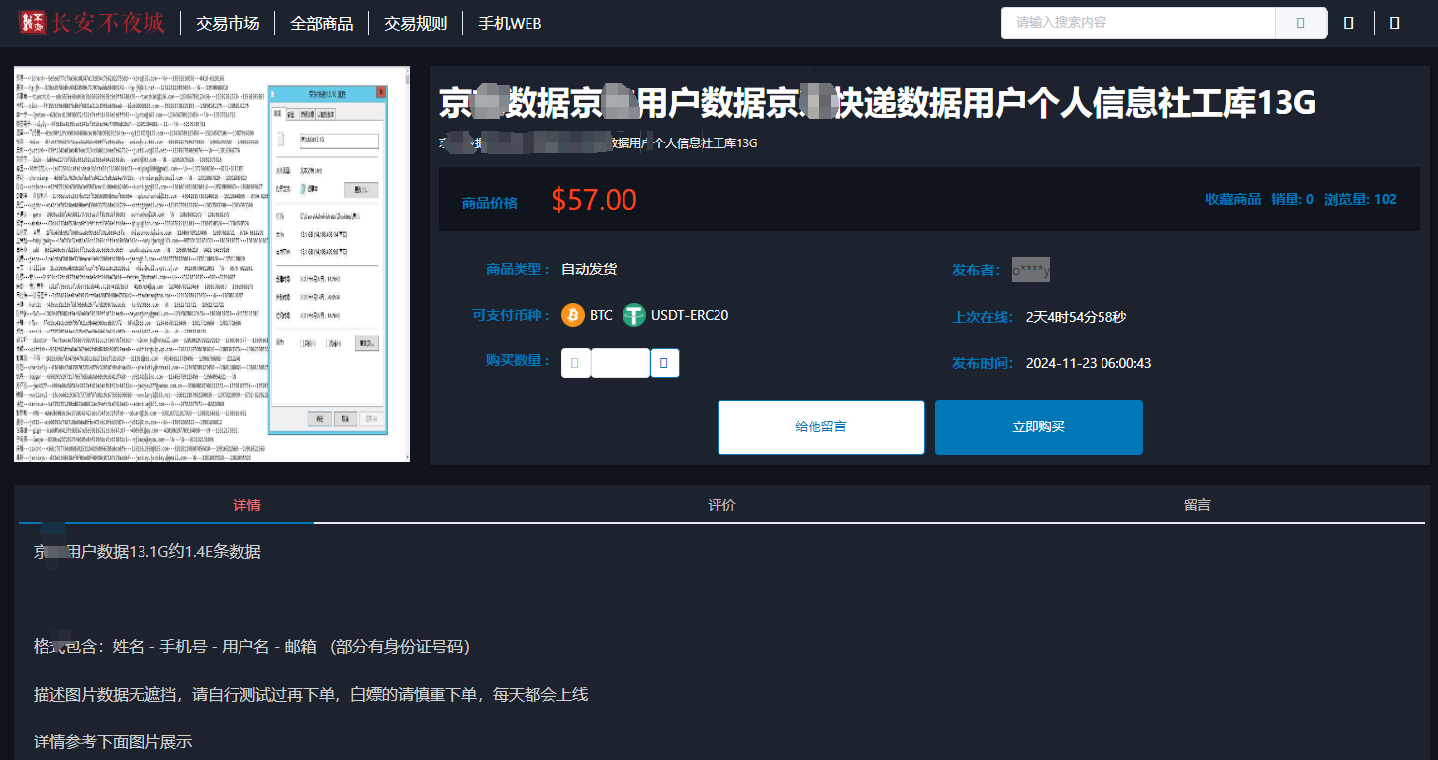Click the 收藏商品 link
Image resolution: width=1438 pixels, height=760 pixels.
coord(1233,199)
